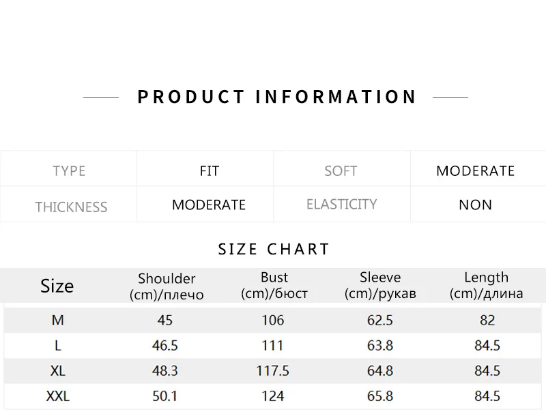Click the PRODUCT INFORMATION heading
Viewport: 546px width, 416px height.
276,97
